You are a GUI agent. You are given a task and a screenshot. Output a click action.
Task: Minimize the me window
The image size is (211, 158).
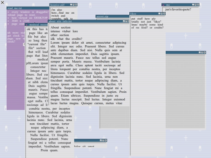193,5
